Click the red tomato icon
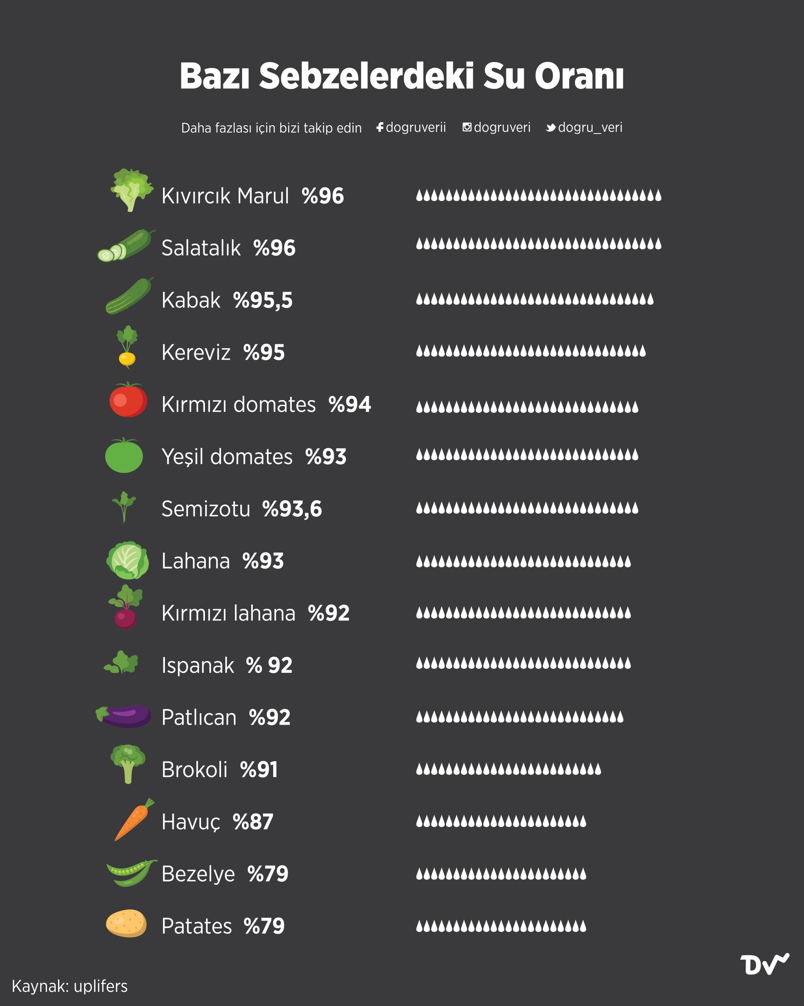Image resolution: width=804 pixels, height=1006 pixels. [x=128, y=399]
